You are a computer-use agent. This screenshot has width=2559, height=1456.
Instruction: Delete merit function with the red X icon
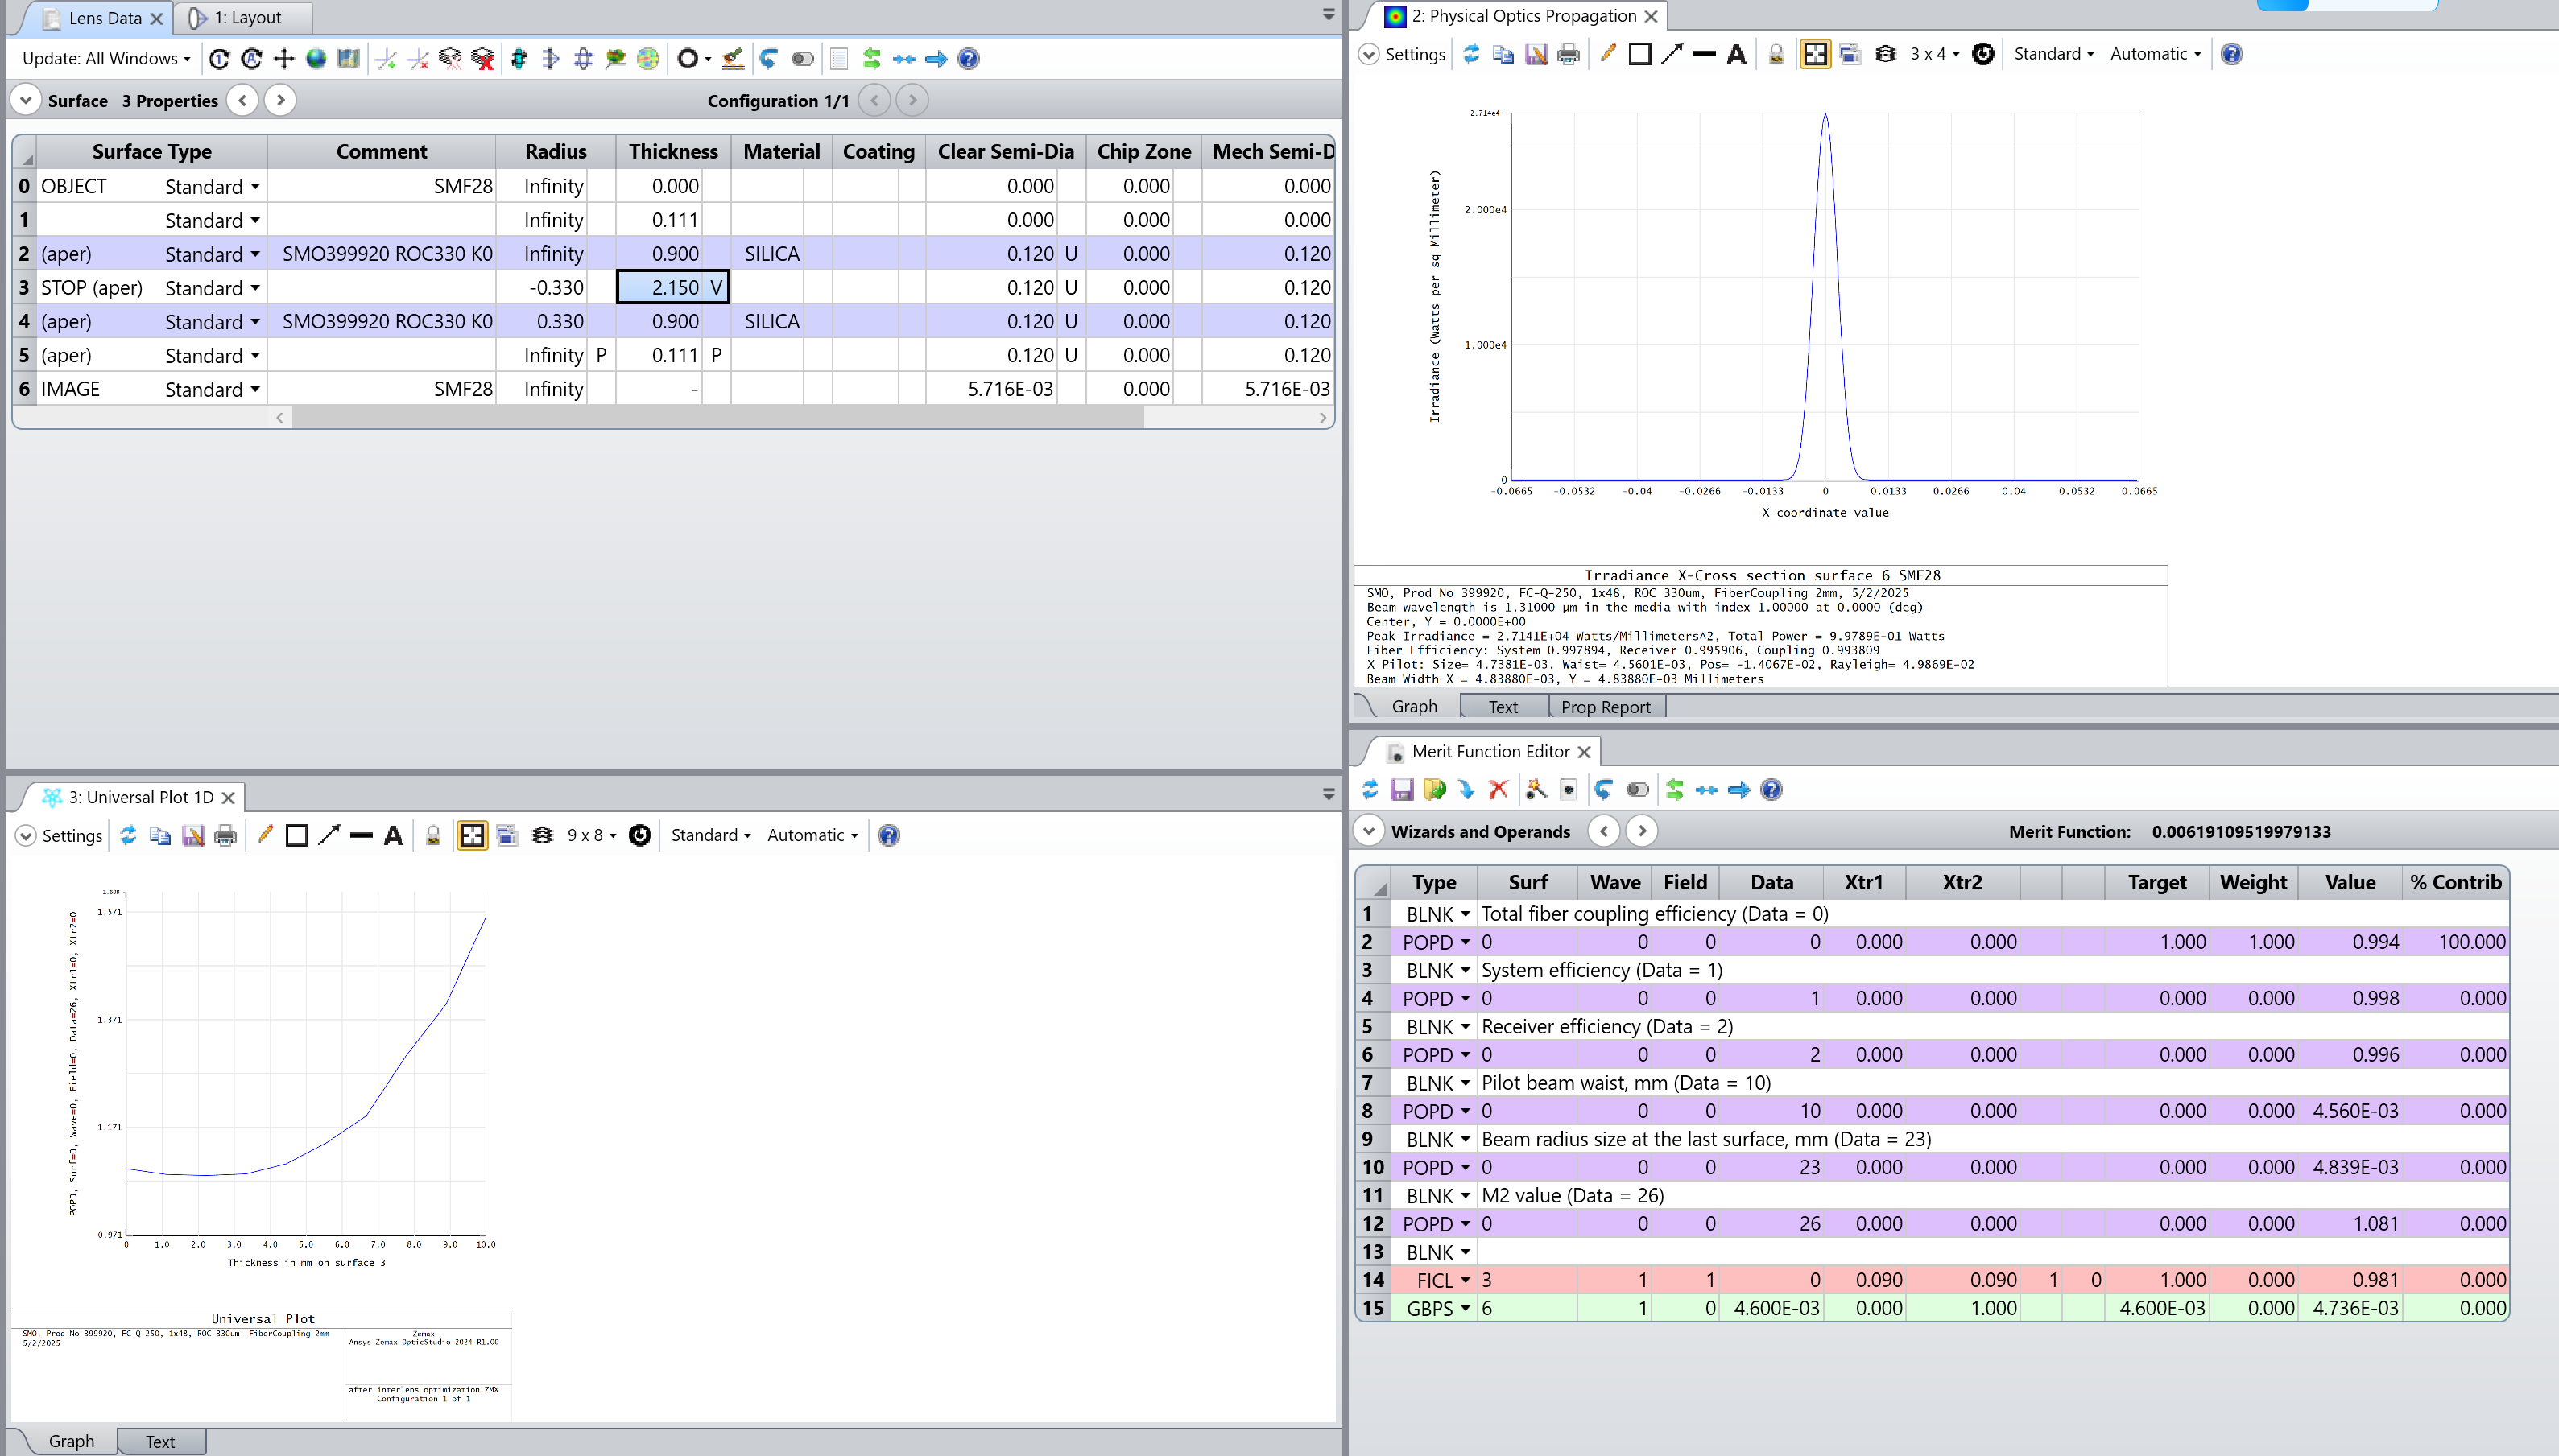[1498, 790]
